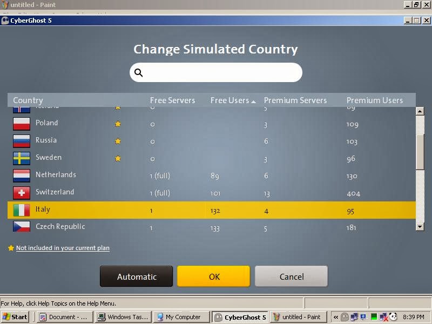The width and height of the screenshot is (432, 324).
Task: Click the country search input field
Action: pos(216,72)
